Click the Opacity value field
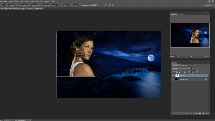This screenshot has width=215, height=121. (193, 69)
